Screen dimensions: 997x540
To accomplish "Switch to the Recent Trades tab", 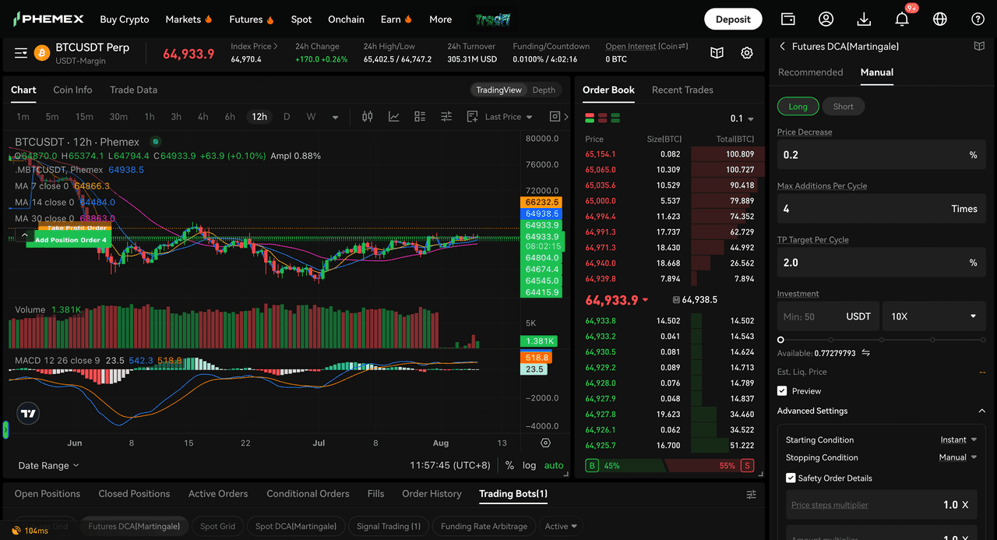I will [x=682, y=90].
